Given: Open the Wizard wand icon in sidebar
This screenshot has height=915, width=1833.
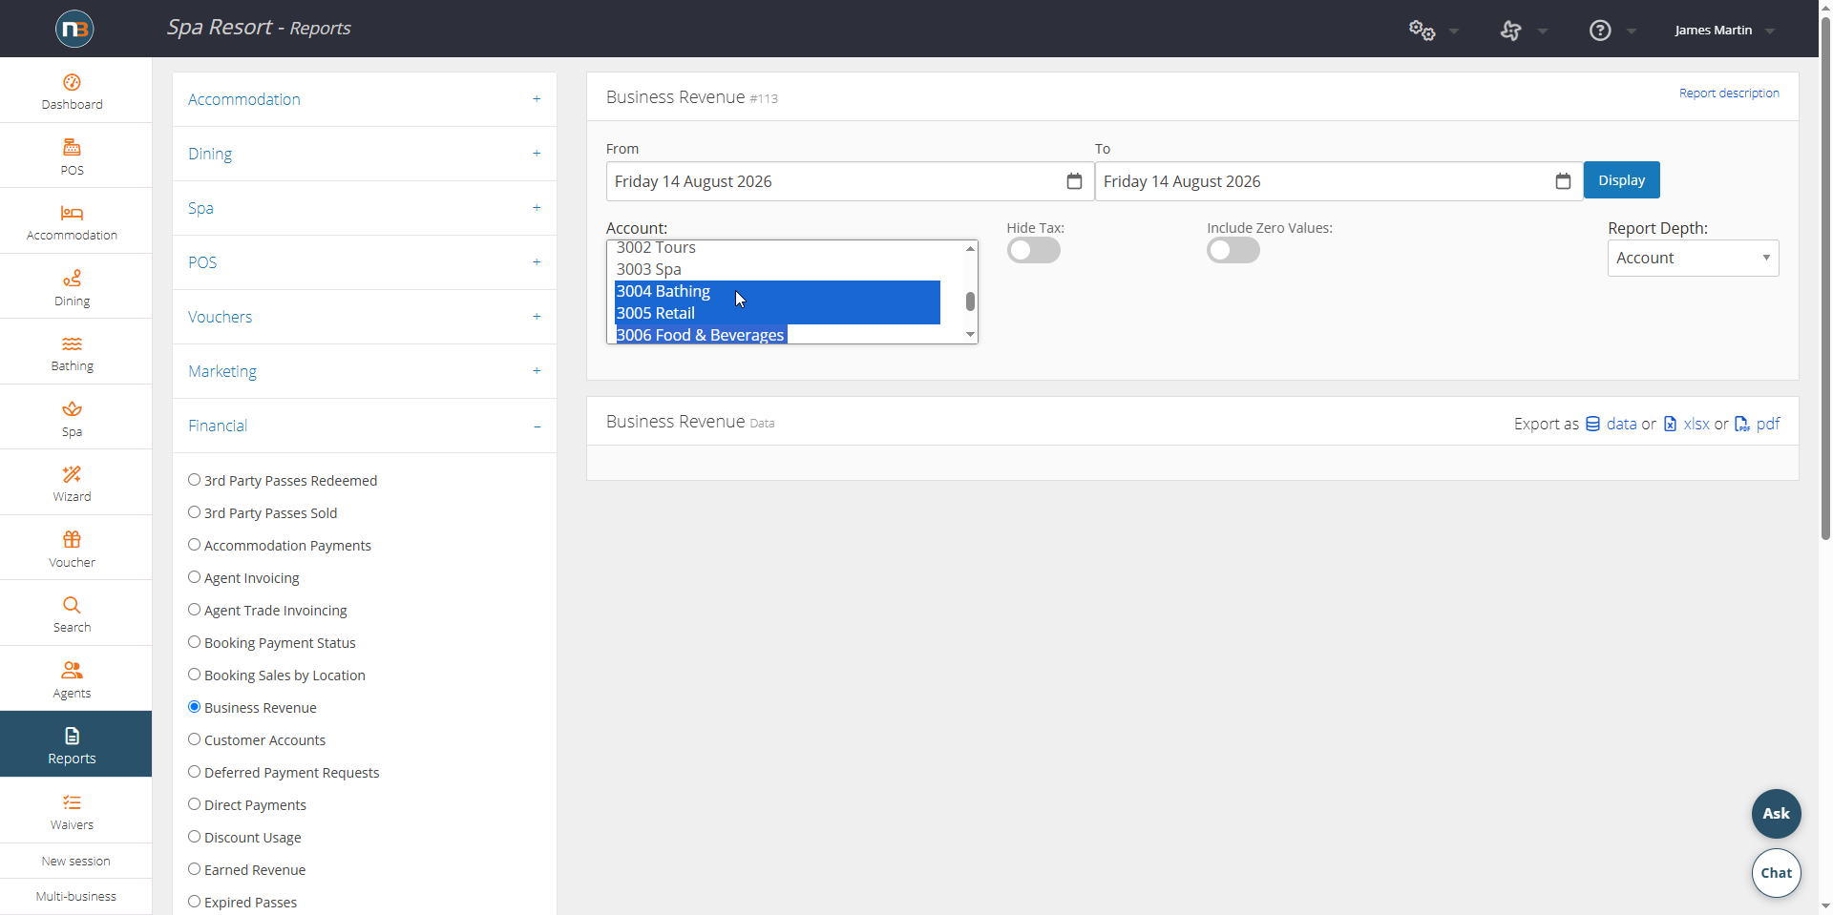Looking at the screenshot, I should [x=72, y=474].
